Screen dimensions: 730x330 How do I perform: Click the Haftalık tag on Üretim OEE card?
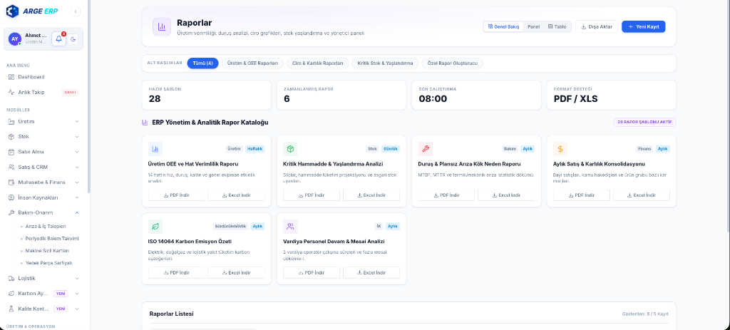click(x=255, y=149)
